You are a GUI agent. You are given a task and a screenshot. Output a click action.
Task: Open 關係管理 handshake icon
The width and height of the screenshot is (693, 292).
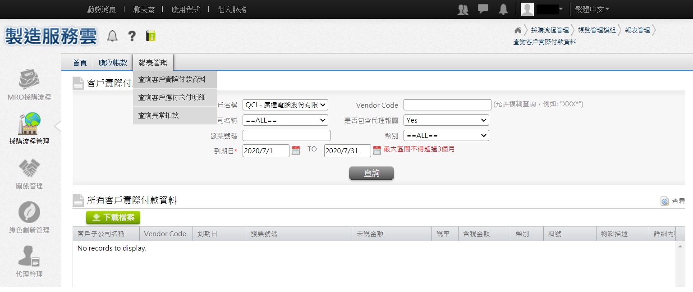29,169
